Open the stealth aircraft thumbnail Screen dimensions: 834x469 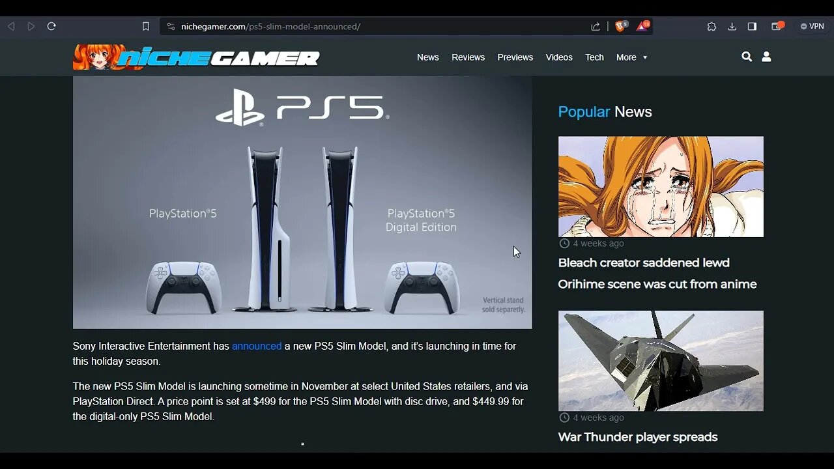point(661,361)
